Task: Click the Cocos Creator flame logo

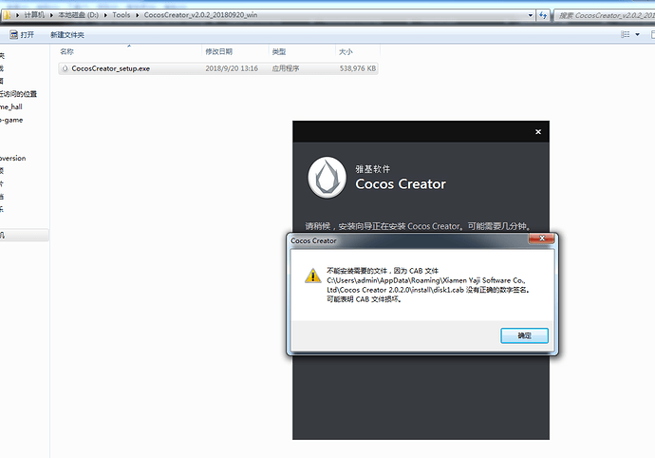Action: 327,178
